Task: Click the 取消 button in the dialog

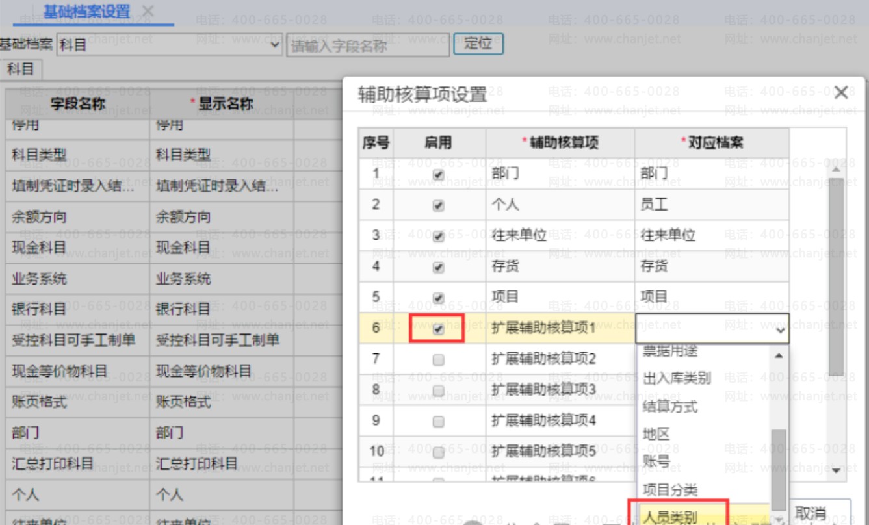Action: click(811, 513)
